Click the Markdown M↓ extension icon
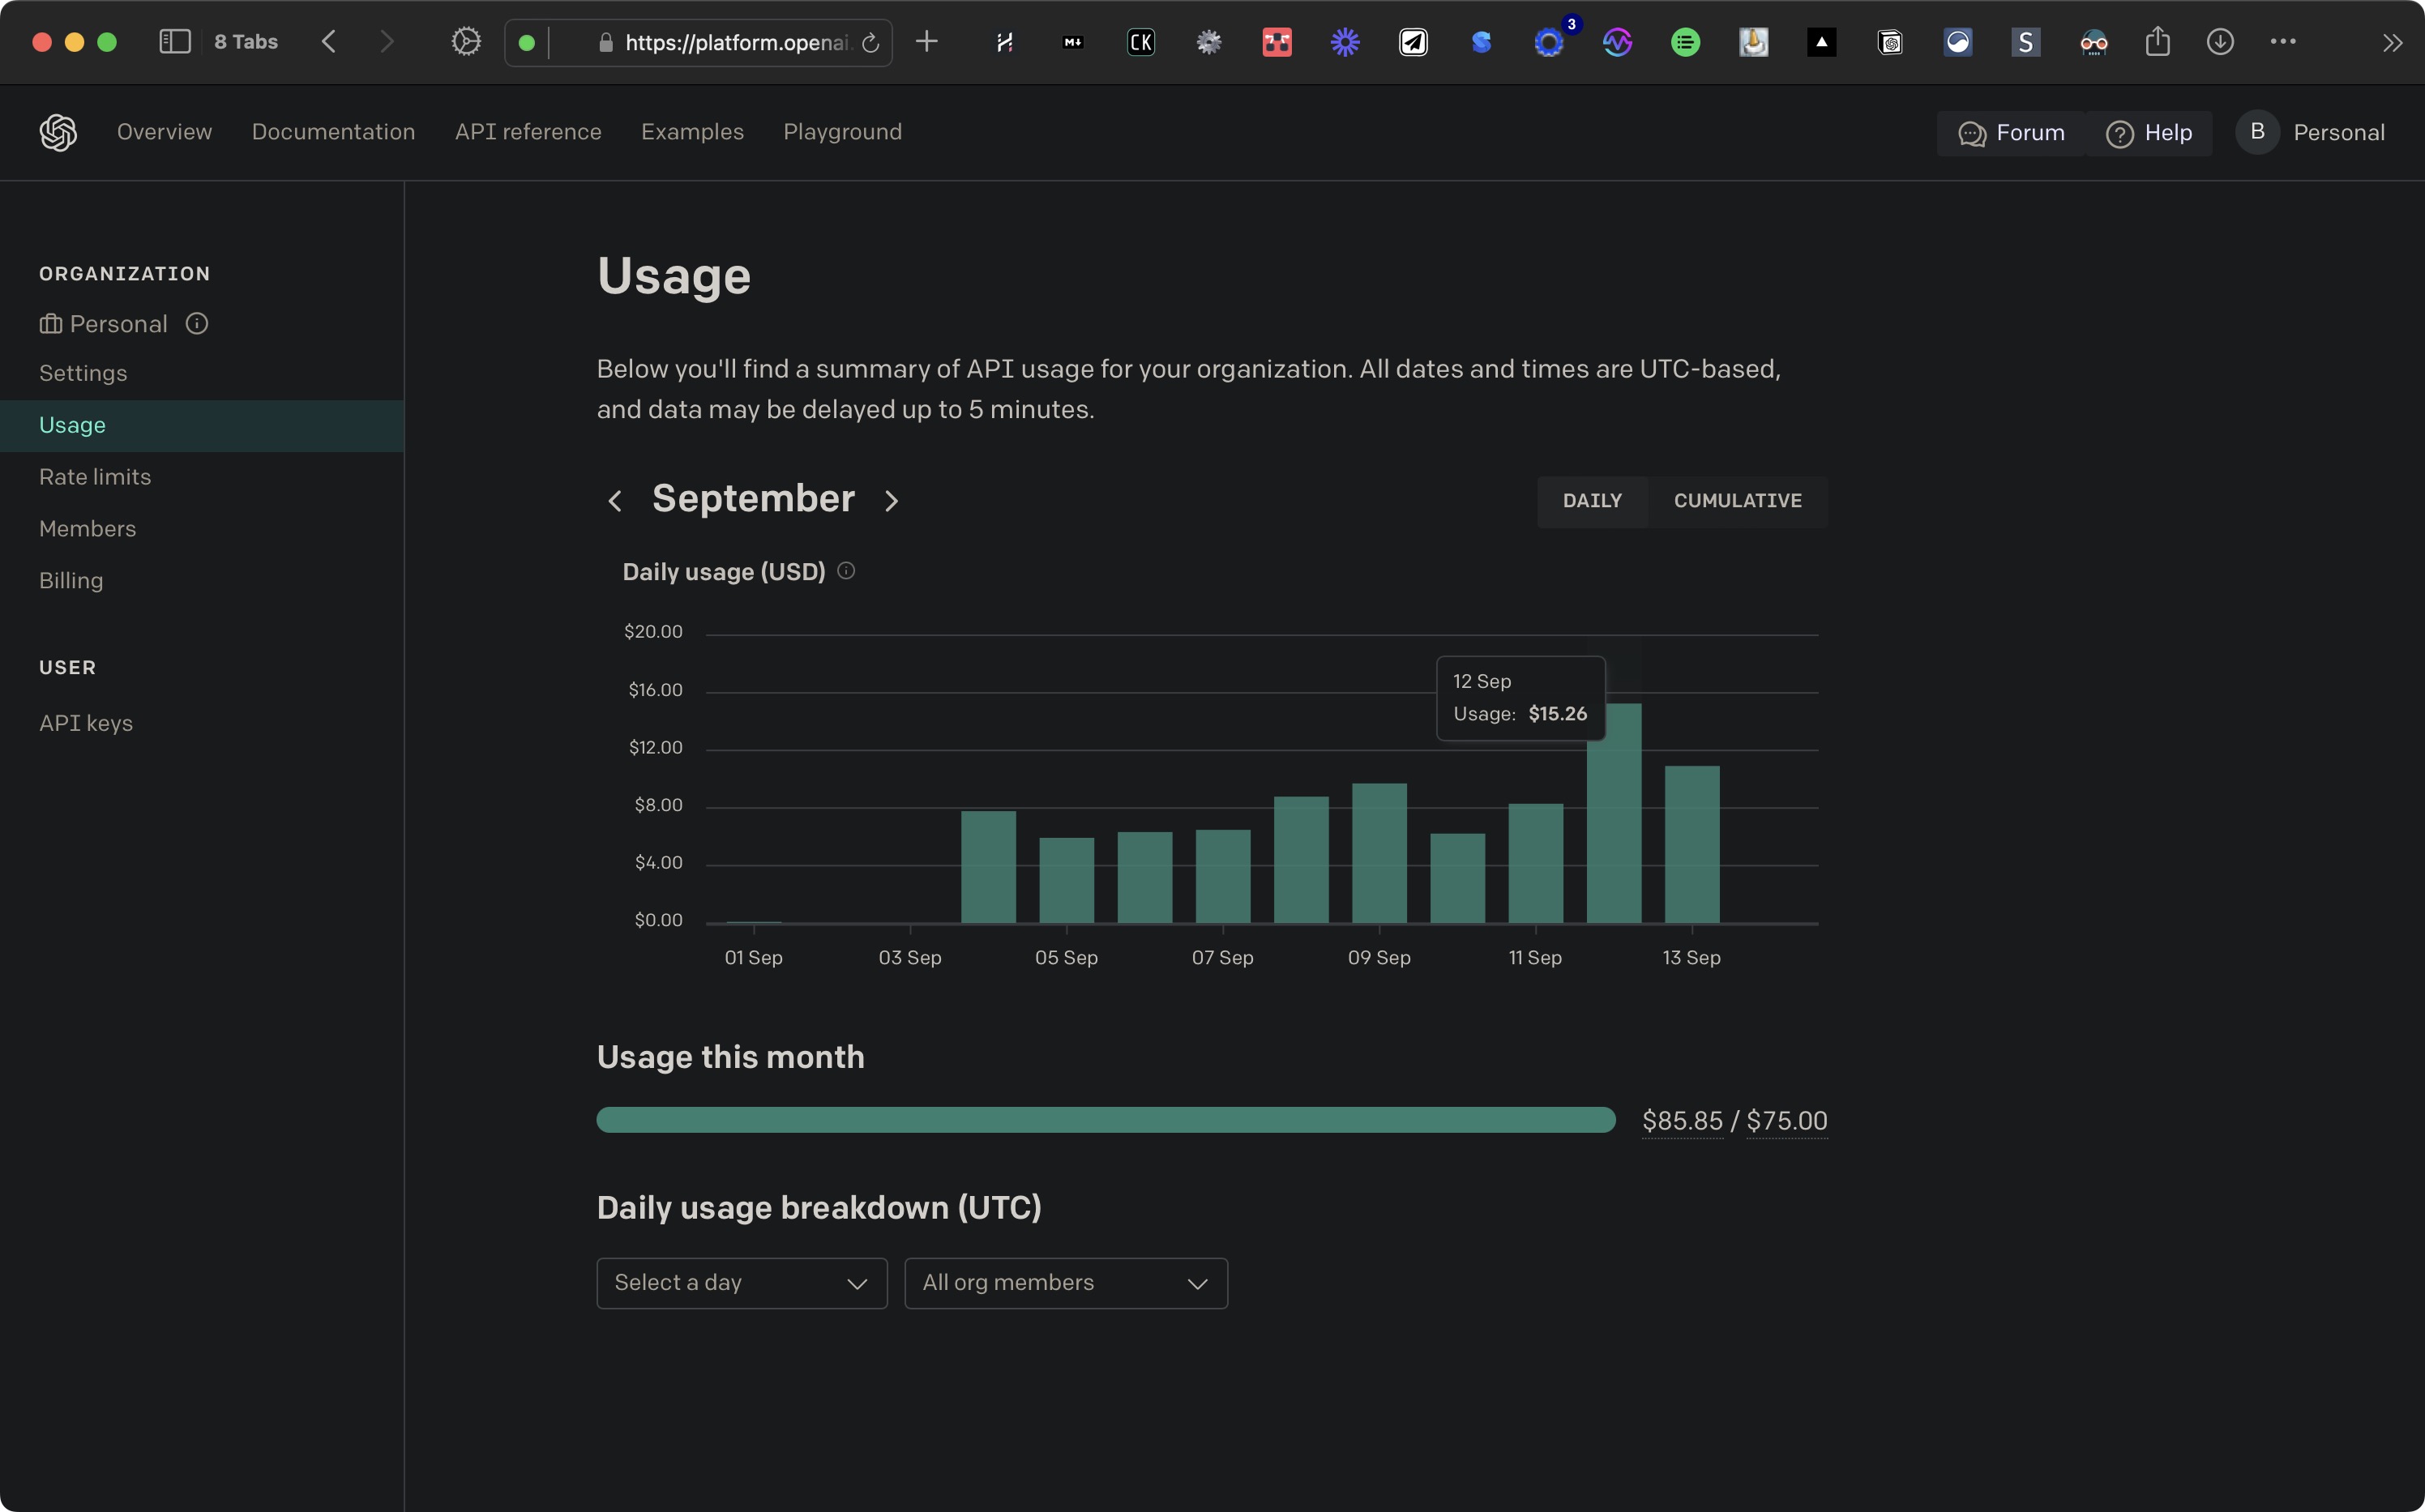This screenshot has width=2425, height=1512. (x=1073, y=42)
